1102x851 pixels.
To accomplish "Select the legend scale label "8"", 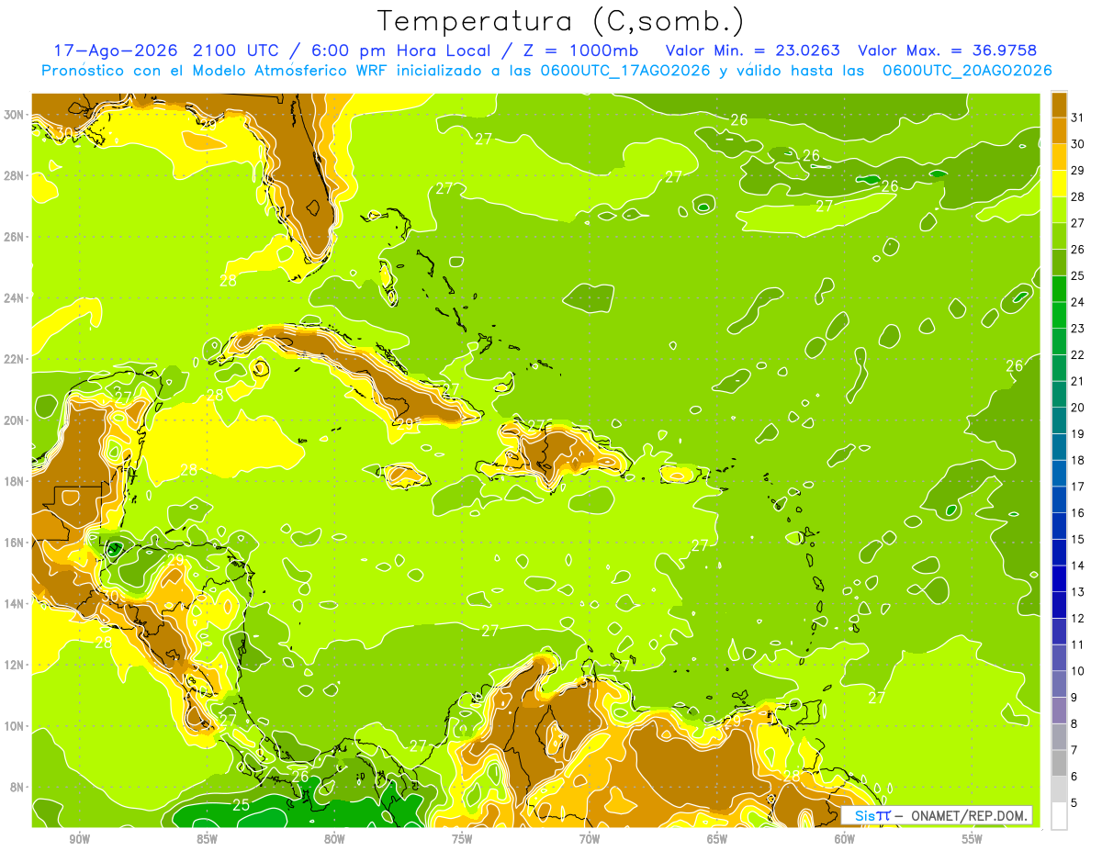I will click(1074, 724).
